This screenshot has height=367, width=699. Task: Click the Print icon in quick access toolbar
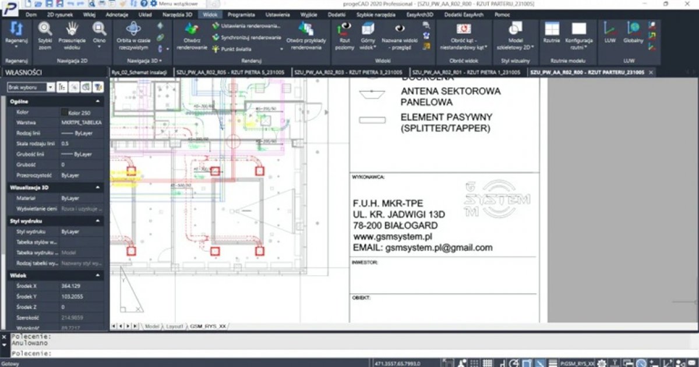(101, 3)
